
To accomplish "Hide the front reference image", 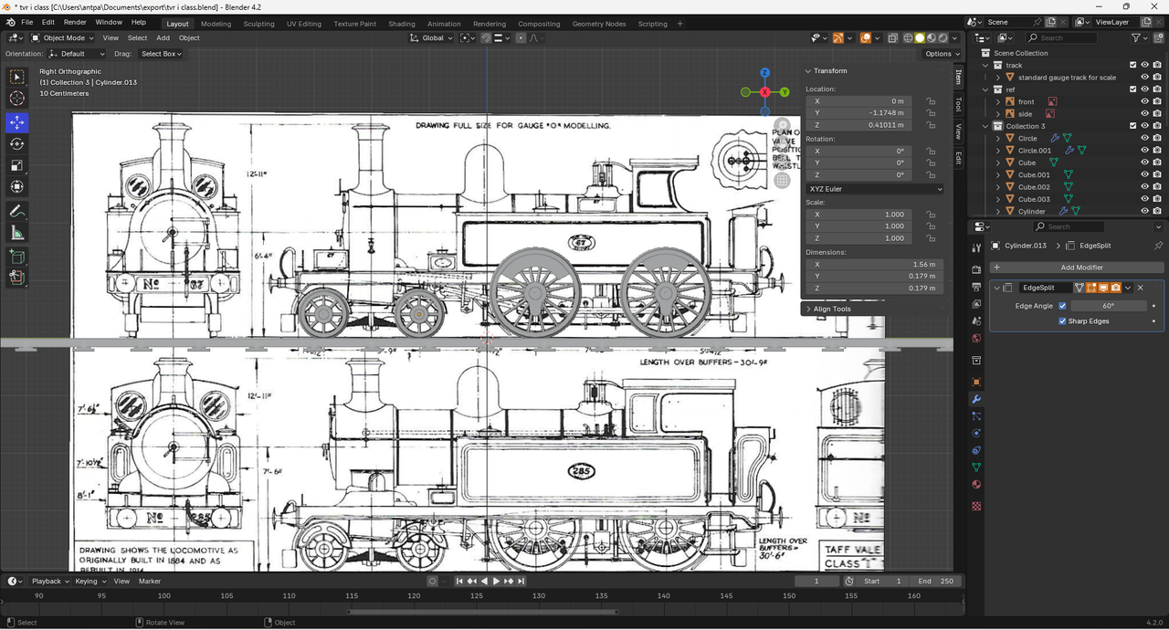I will coord(1144,101).
